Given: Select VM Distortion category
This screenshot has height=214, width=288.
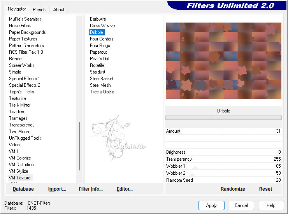Looking at the screenshot, I should [x=21, y=165].
